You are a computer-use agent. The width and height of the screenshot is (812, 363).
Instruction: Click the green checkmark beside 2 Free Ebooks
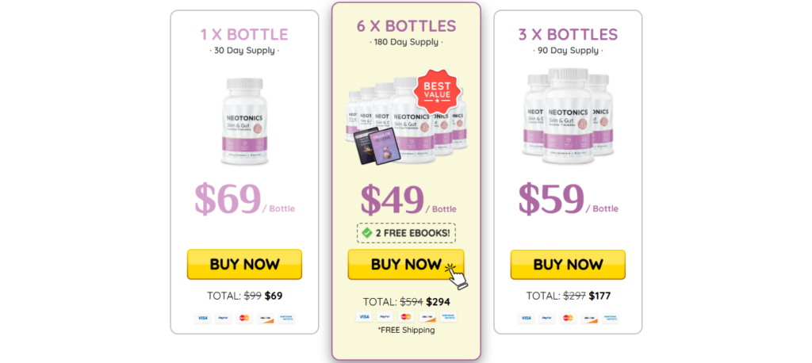pos(367,233)
